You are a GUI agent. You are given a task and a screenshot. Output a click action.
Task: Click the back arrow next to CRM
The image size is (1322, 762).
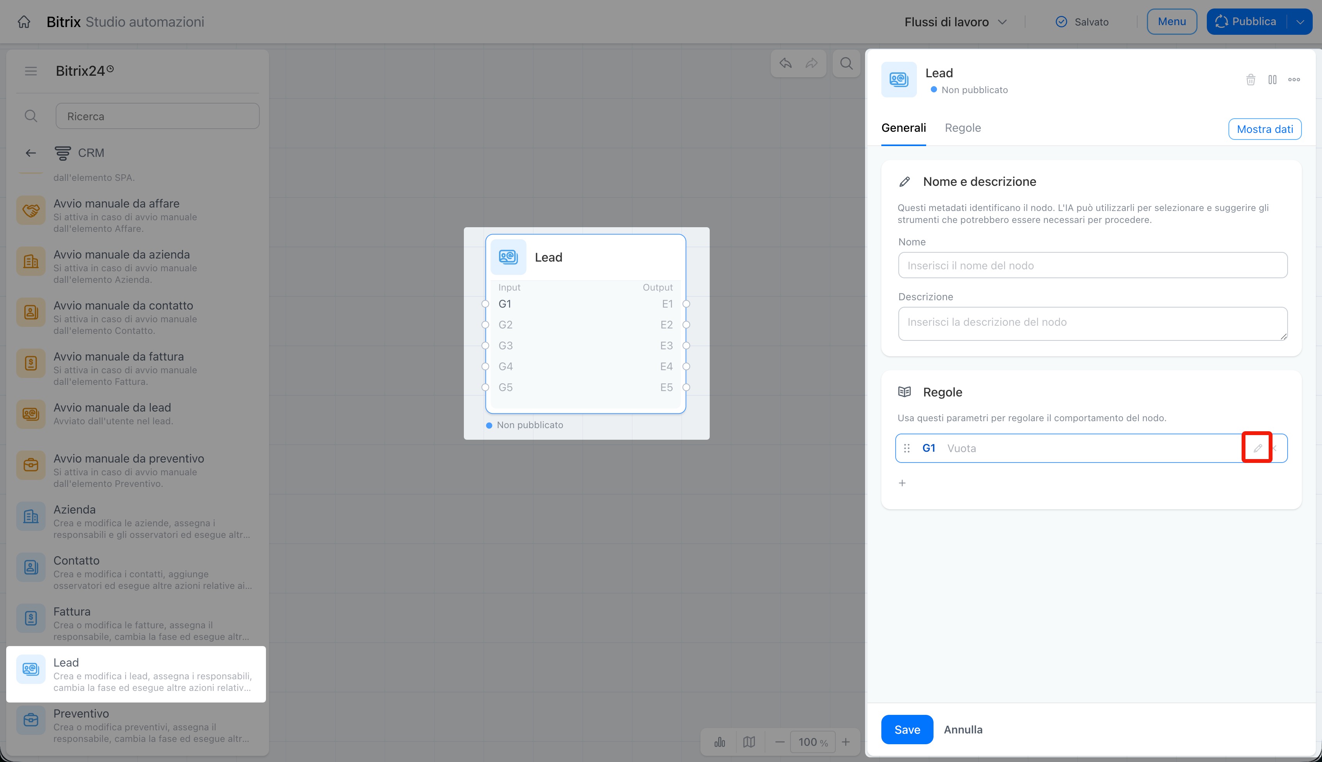click(31, 153)
